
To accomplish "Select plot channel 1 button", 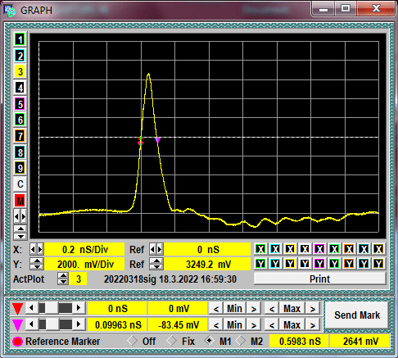I will [20, 40].
